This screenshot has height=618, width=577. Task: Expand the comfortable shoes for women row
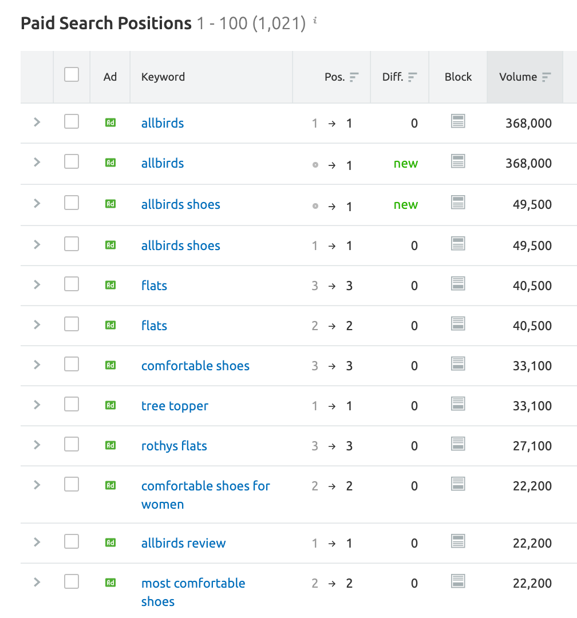37,485
